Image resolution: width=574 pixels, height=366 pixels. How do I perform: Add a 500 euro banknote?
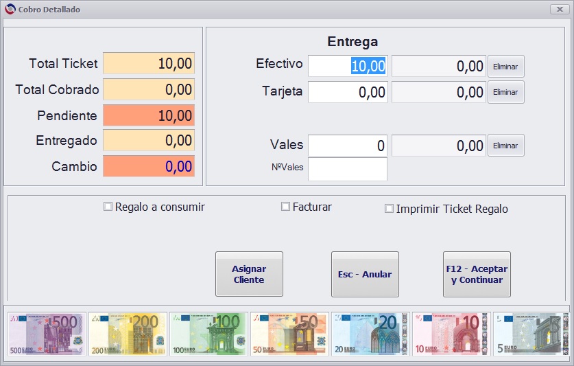47,334
